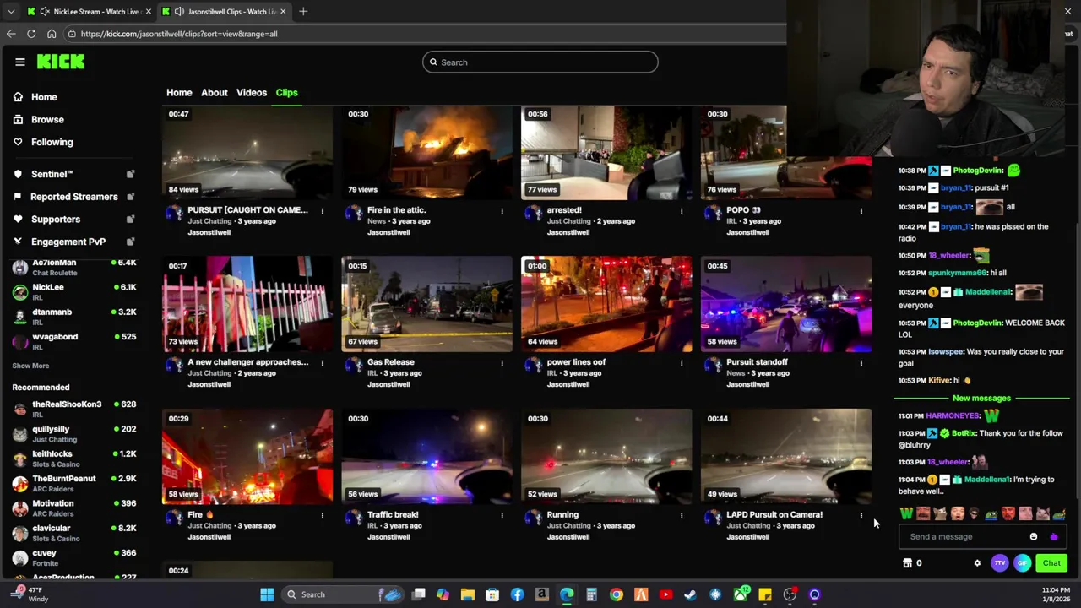Close the NickLee Stream browser tab
1081x608 pixels.
[x=149, y=11]
